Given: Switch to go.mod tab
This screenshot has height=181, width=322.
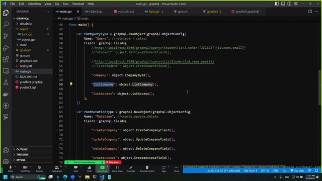Looking at the screenshot, I should [x=212, y=12].
